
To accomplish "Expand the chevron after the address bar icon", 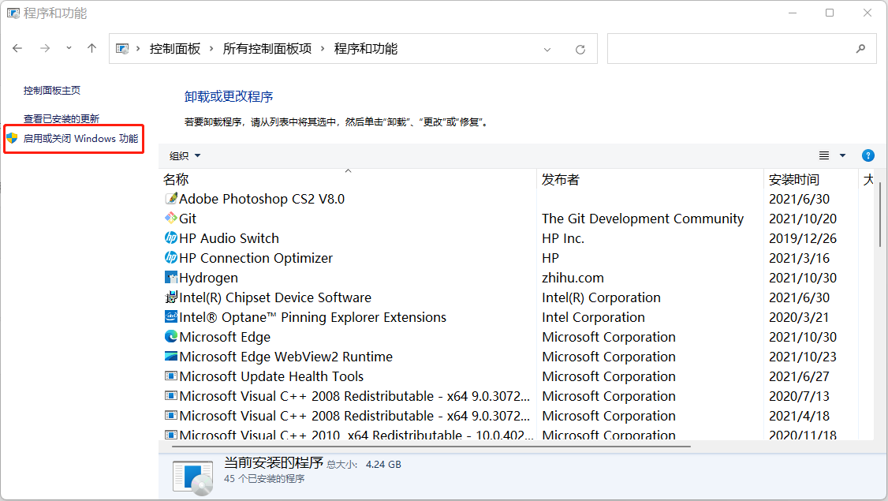I will coord(138,49).
